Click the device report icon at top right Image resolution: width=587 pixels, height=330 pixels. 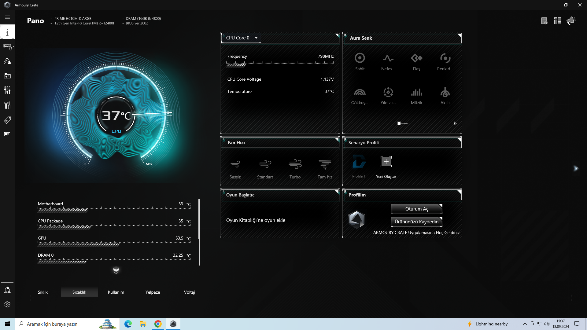pyautogui.click(x=545, y=21)
